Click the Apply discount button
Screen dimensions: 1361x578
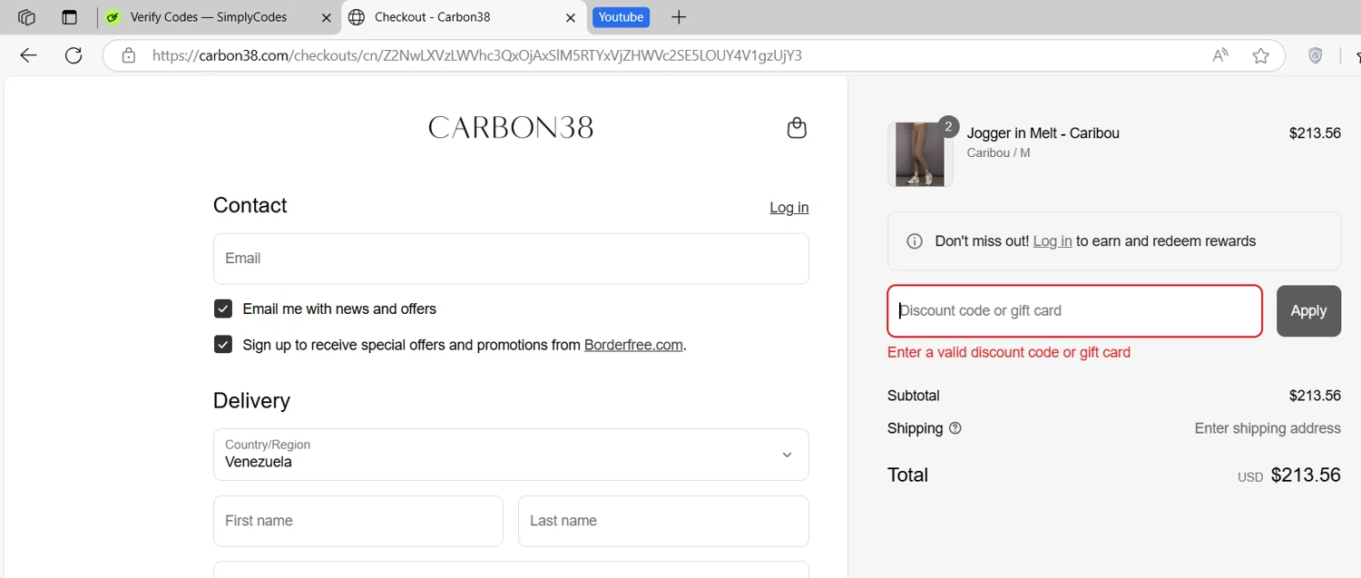click(x=1308, y=311)
